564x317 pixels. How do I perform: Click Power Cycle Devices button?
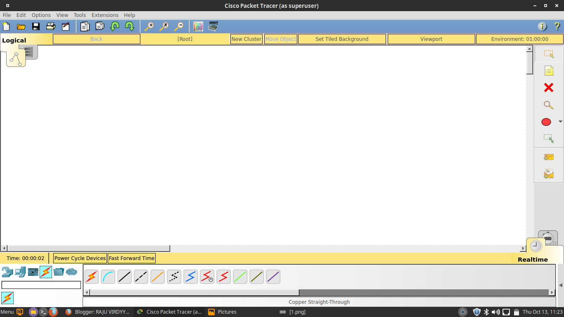(x=80, y=258)
